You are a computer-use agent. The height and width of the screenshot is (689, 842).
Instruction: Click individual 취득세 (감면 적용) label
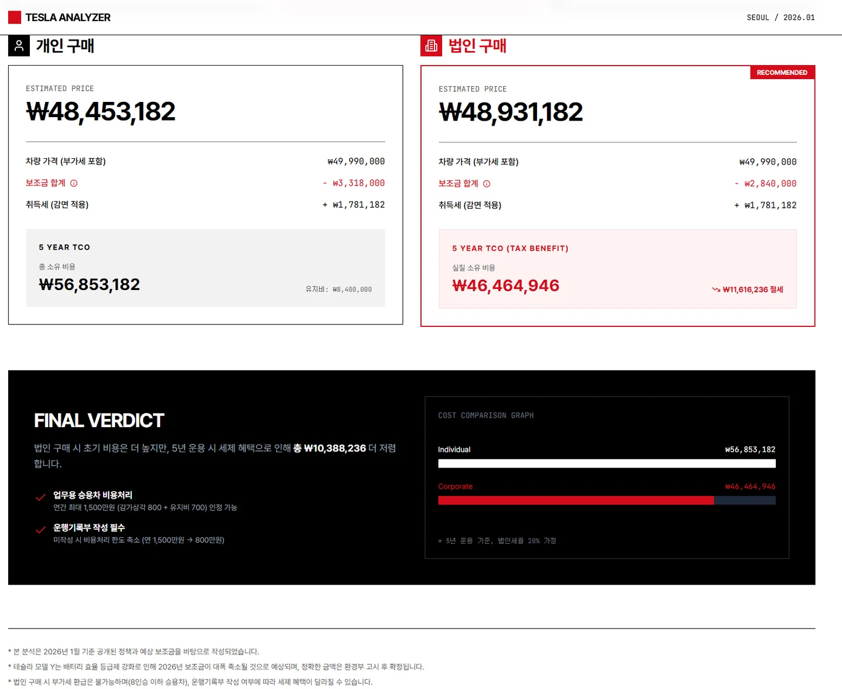click(57, 204)
